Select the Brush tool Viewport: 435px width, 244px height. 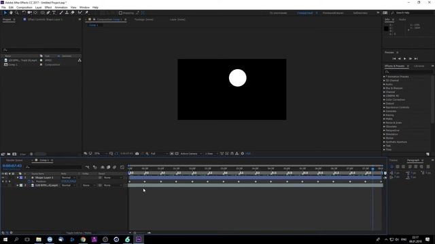(x=61, y=13)
